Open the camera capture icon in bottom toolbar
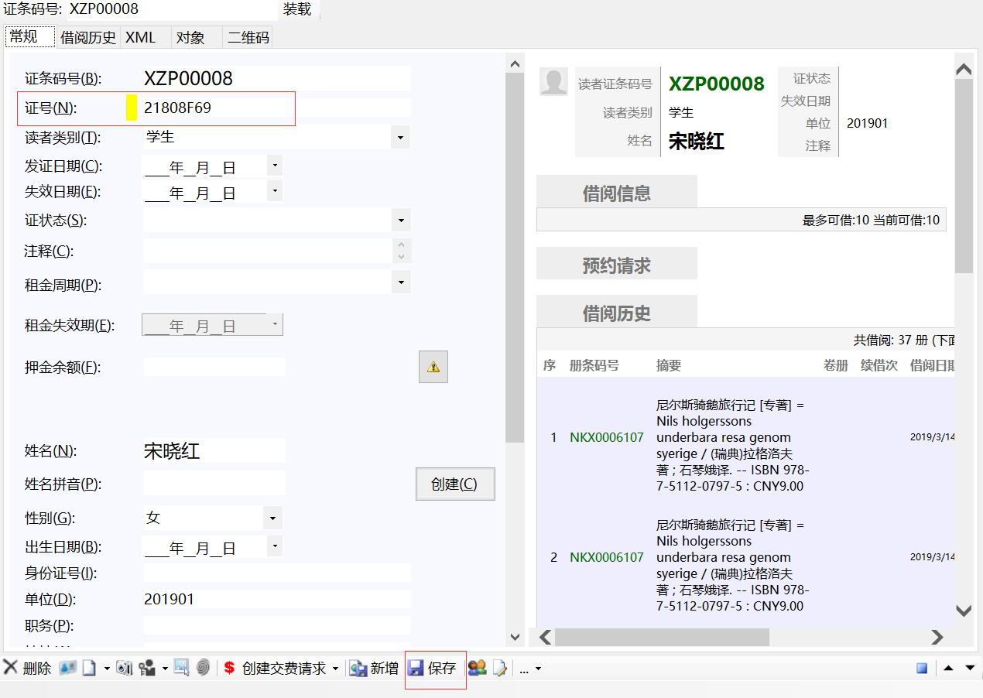 click(x=125, y=668)
